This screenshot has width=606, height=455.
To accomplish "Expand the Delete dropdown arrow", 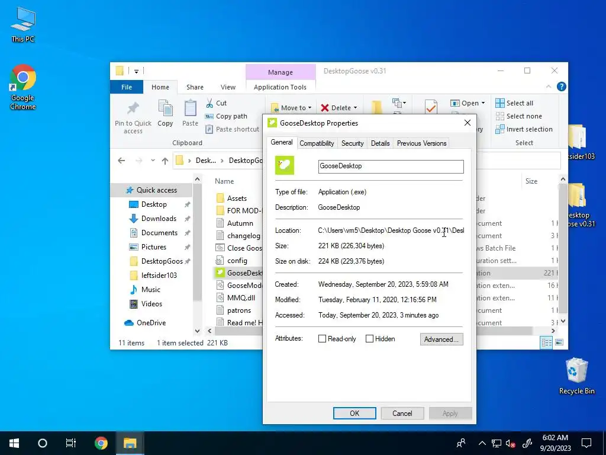I will coord(355,108).
